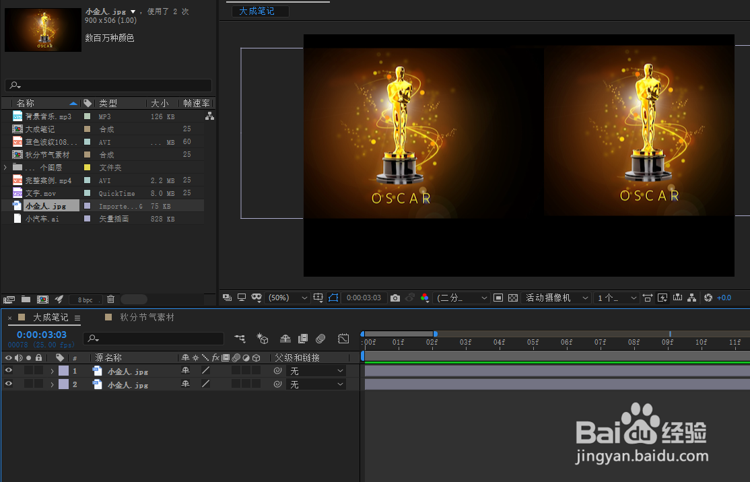750x482 pixels.
Task: Hide layer 2 小金人.jpg with eye icon
Action: (9, 384)
